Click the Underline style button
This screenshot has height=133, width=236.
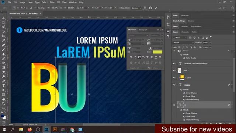click(x=156, y=57)
